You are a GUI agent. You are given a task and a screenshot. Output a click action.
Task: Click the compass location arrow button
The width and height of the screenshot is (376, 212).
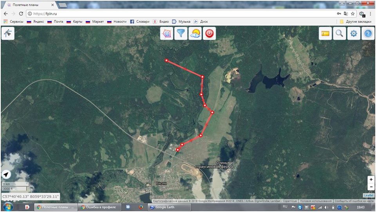tap(7, 175)
